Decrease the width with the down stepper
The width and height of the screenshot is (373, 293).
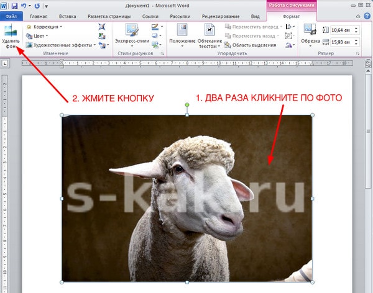356,44
